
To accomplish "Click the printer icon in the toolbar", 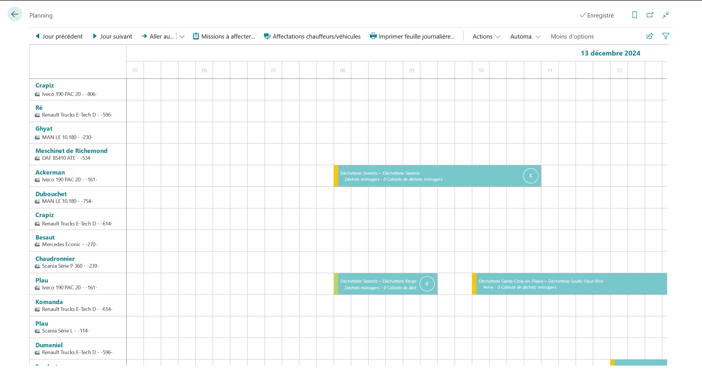I will click(373, 36).
